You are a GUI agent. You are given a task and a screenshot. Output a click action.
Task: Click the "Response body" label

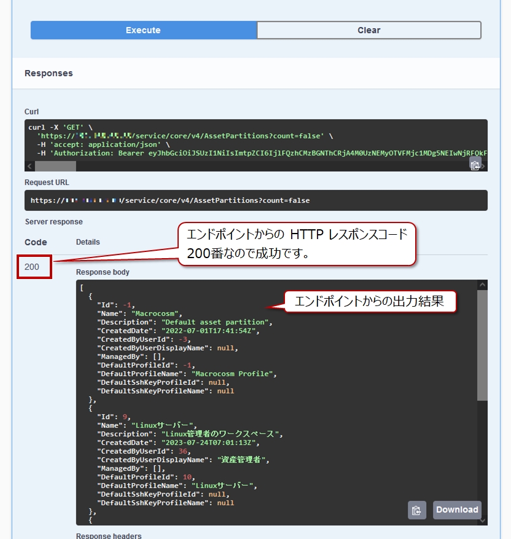point(103,272)
